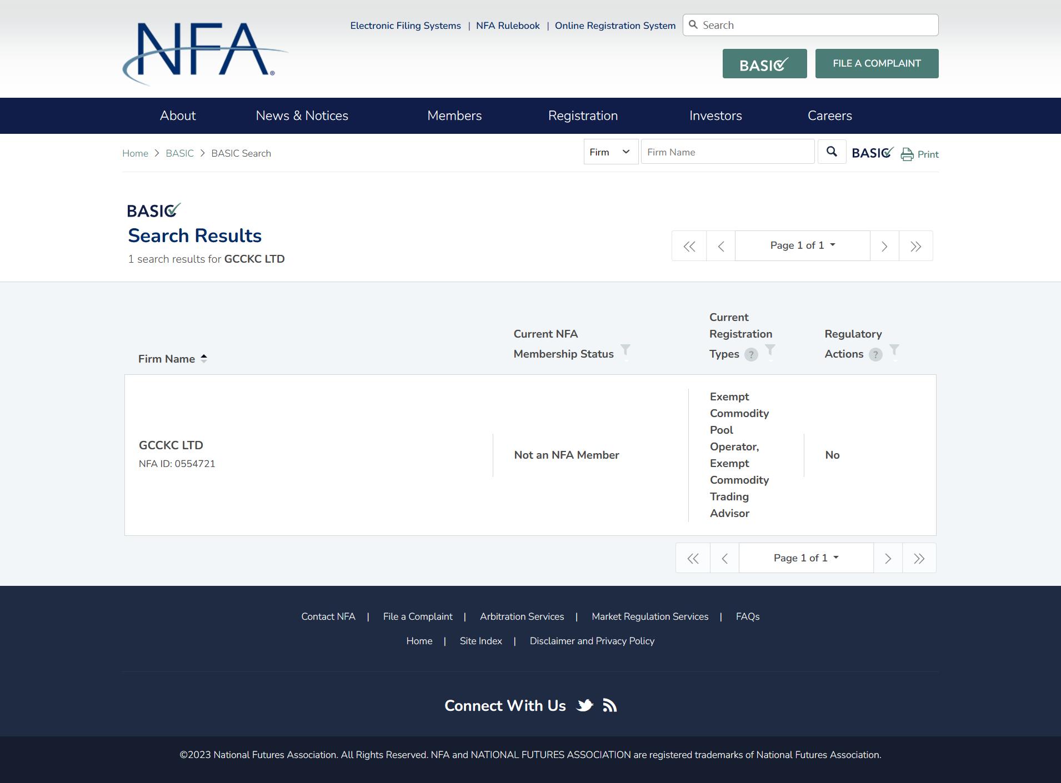The image size is (1061, 783).
Task: Open Disclaimer and Privacy Policy link
Action: (x=592, y=641)
